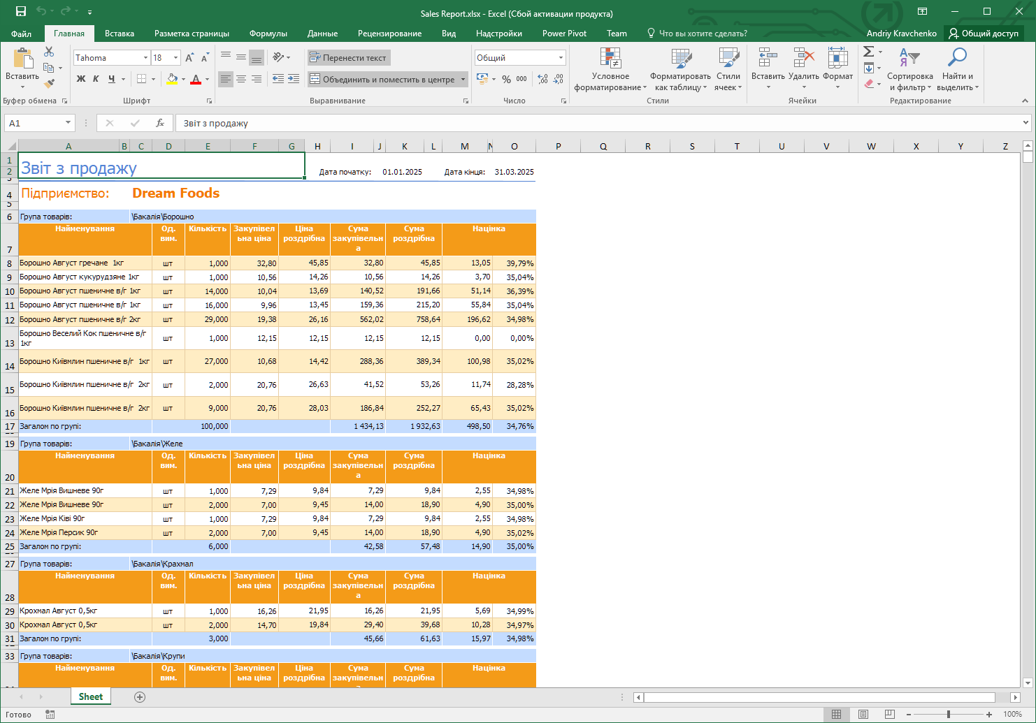Open borders tool in the Font group
This screenshot has height=723, width=1036.
[142, 79]
